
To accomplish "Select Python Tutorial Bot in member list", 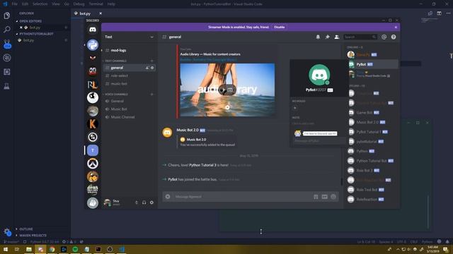I will (x=373, y=161).
